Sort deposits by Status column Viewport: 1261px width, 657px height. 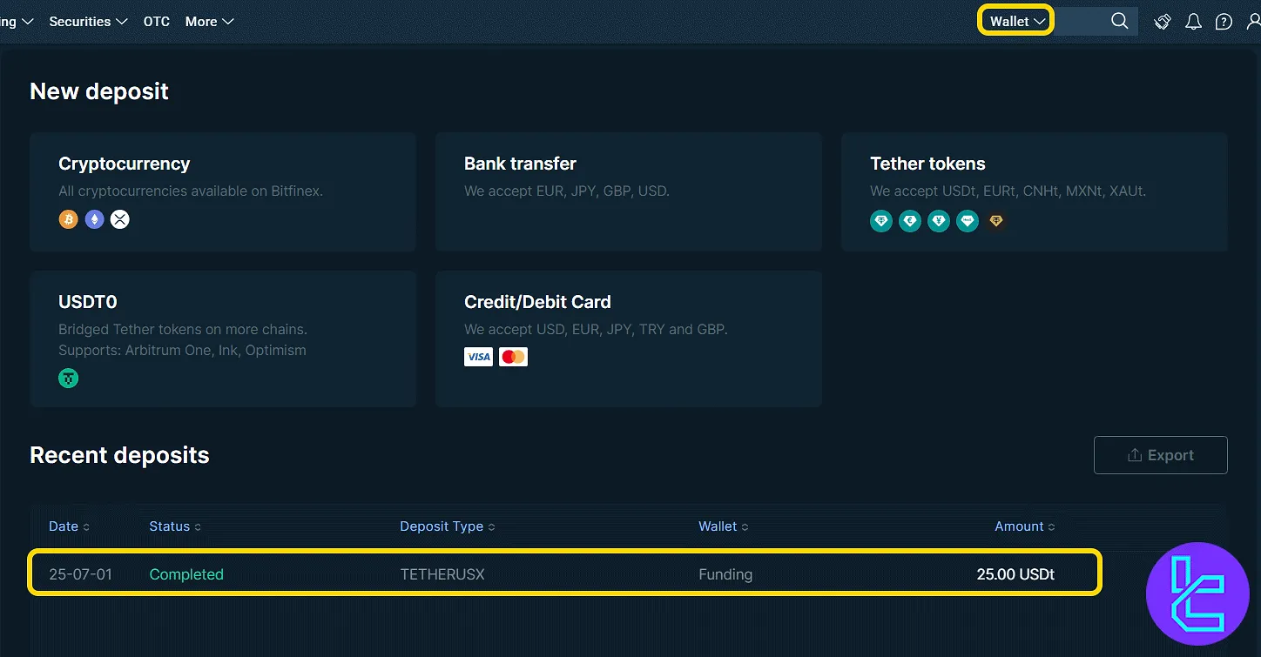175,526
